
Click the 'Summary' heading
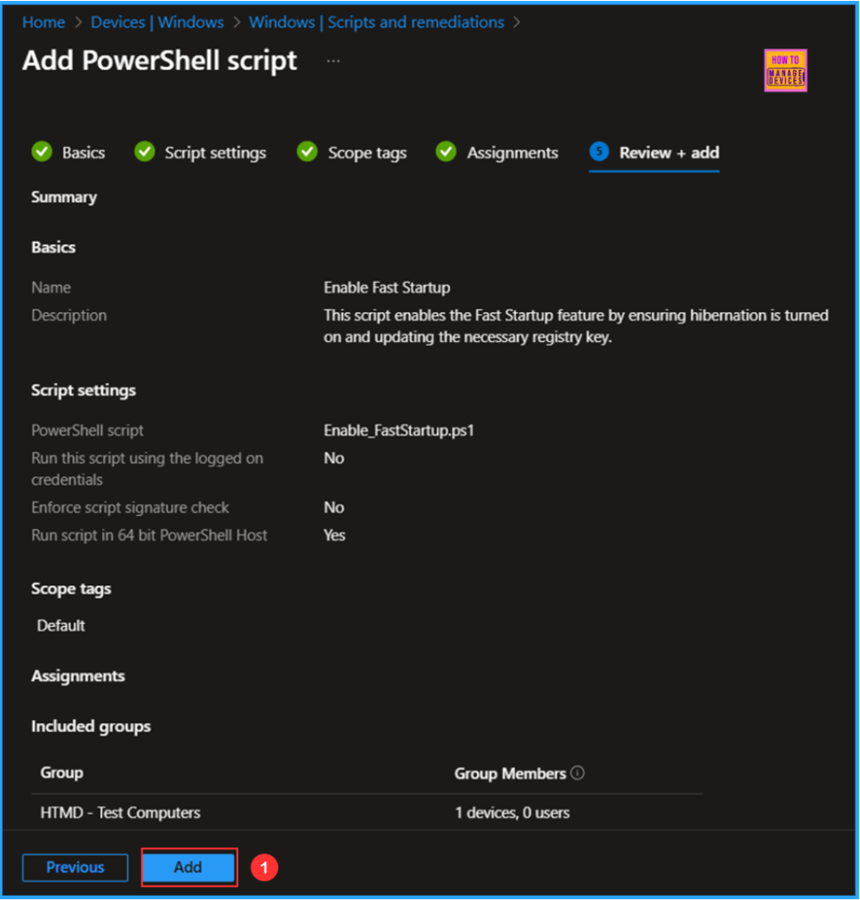pyautogui.click(x=63, y=198)
